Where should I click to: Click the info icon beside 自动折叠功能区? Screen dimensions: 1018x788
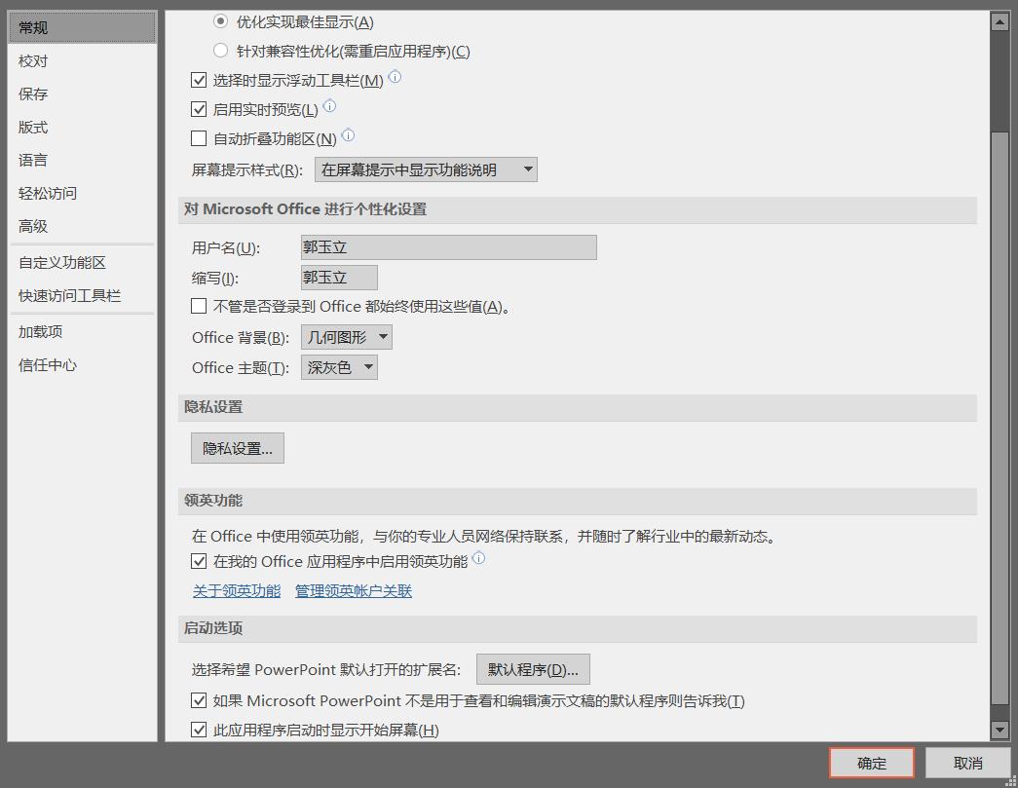[348, 137]
